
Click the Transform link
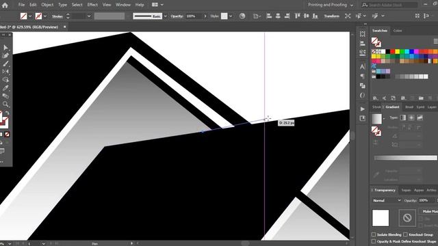click(331, 16)
